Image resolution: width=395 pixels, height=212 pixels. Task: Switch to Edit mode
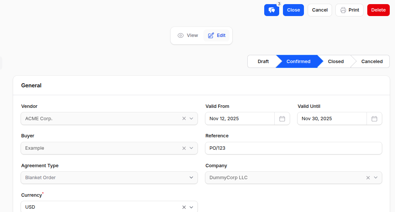(217, 35)
